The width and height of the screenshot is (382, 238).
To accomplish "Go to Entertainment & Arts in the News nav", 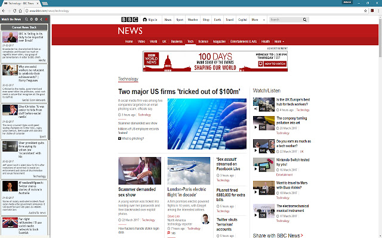I will pyautogui.click(x=244, y=42).
